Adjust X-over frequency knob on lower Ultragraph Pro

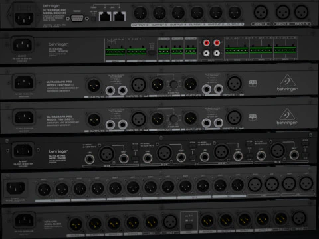pos(173,119)
